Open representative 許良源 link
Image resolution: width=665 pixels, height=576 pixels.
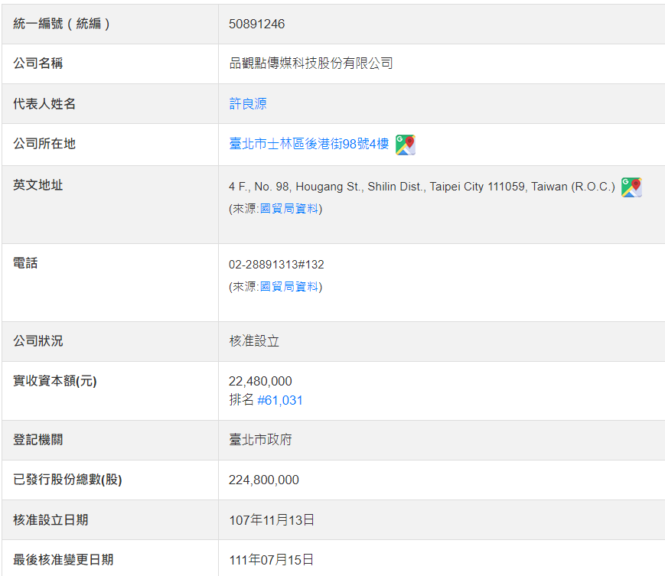click(248, 104)
